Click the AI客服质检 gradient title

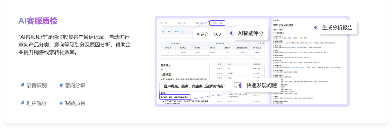coord(38,21)
